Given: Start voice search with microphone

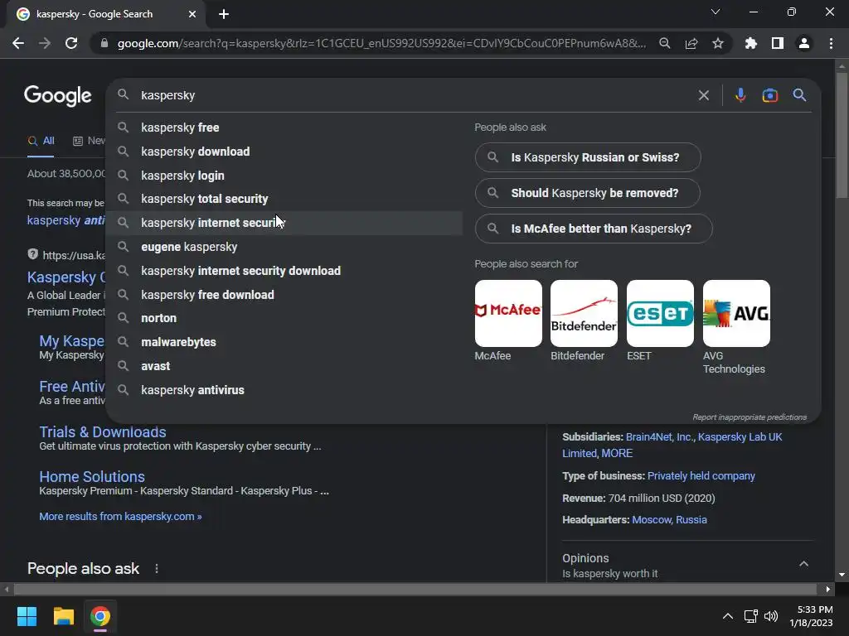Looking at the screenshot, I should (x=740, y=95).
